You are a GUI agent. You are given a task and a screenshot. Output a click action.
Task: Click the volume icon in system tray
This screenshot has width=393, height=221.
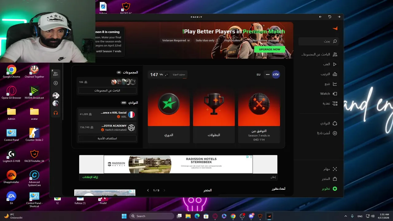[x=372, y=216]
